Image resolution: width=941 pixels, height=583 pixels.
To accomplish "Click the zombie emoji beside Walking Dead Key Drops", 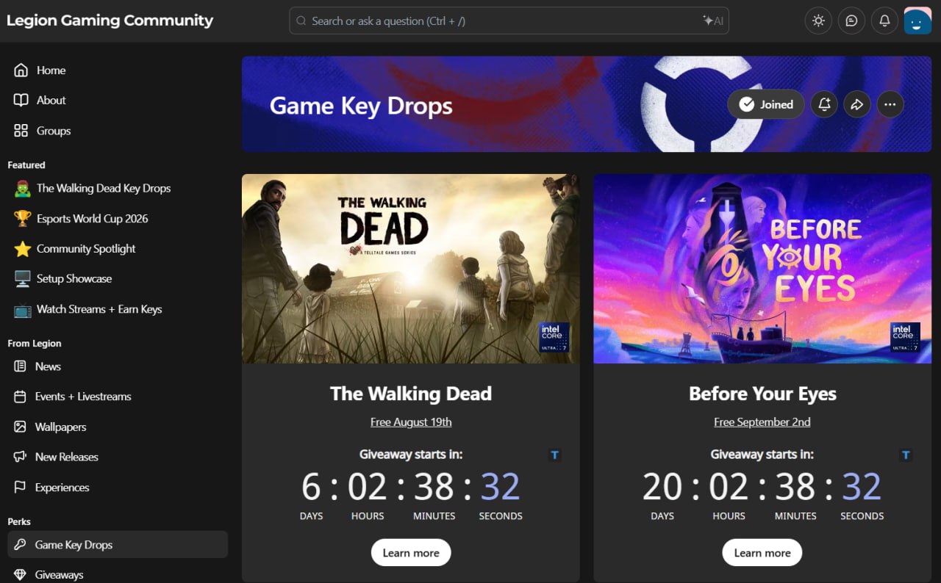I will [x=22, y=189].
